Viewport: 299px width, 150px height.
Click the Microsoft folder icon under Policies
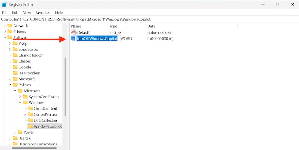click(x=20, y=91)
